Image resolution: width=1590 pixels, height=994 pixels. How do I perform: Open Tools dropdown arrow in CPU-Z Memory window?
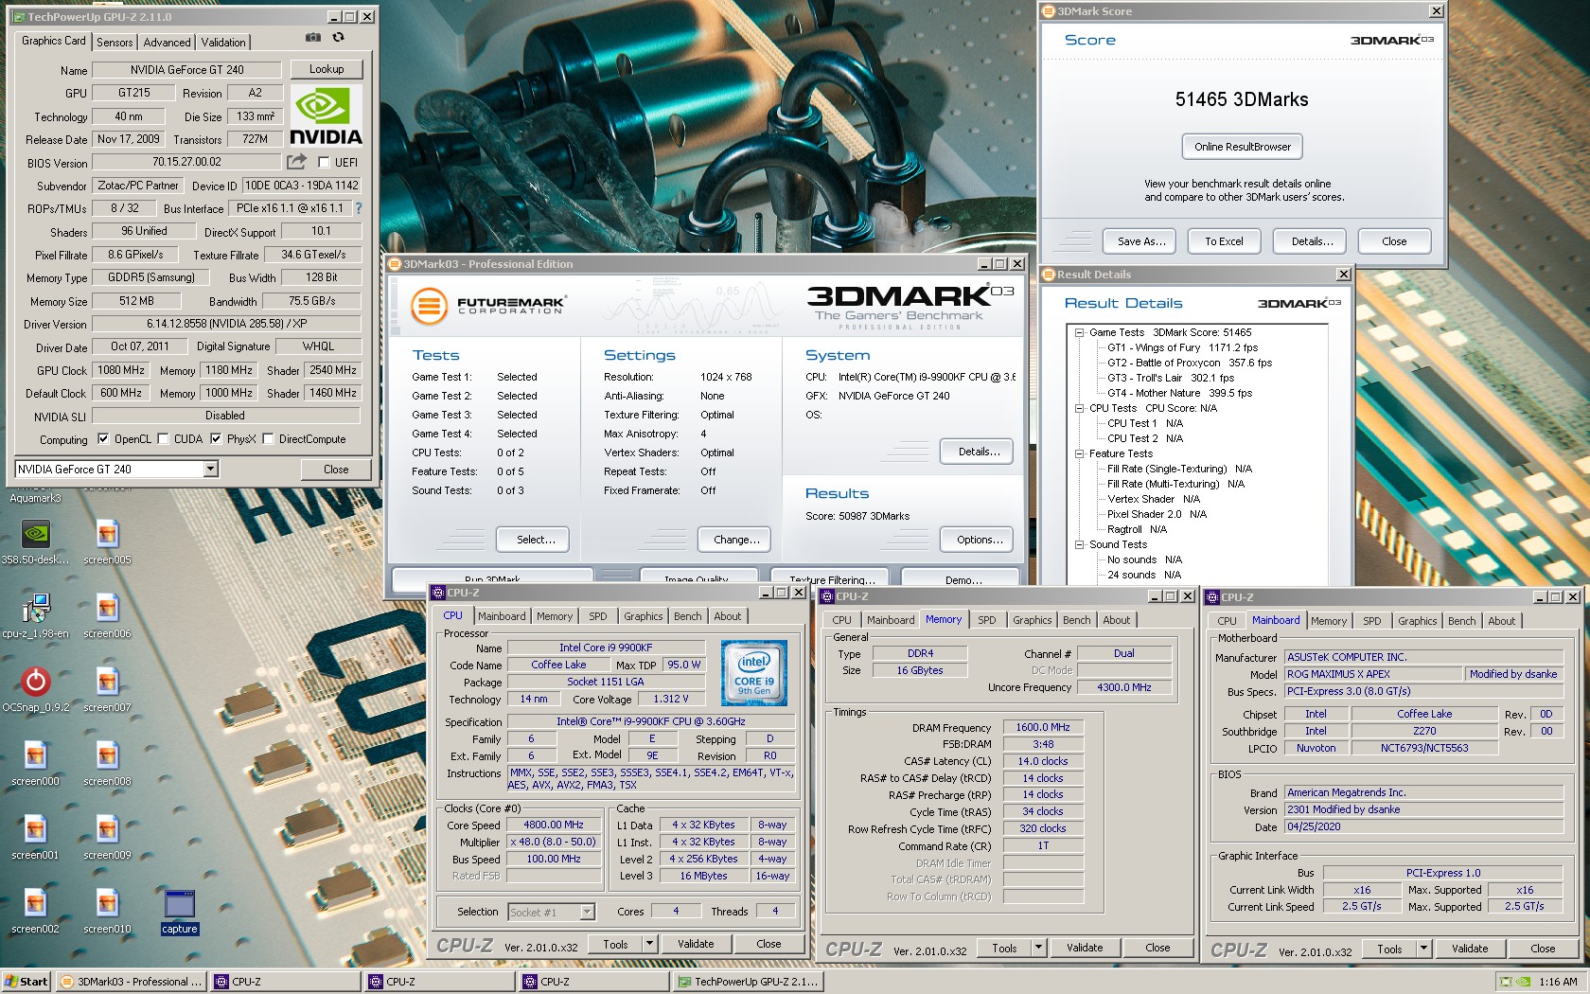(1038, 948)
